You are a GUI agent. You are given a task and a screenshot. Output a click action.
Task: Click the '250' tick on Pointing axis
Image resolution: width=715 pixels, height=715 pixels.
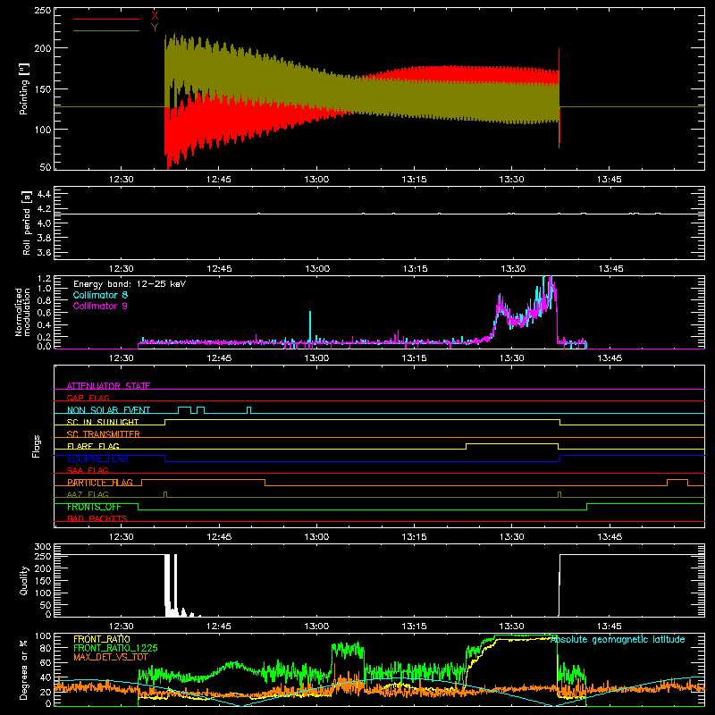click(42, 10)
